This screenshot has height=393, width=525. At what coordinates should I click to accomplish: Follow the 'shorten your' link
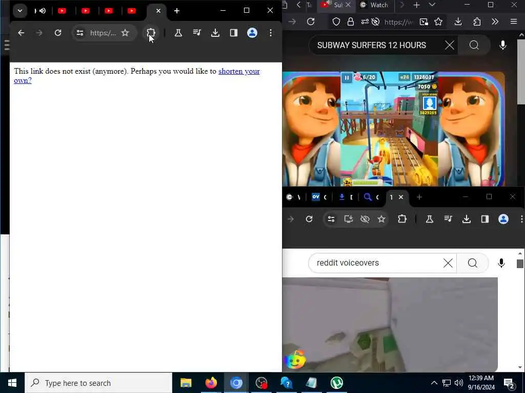(x=239, y=71)
